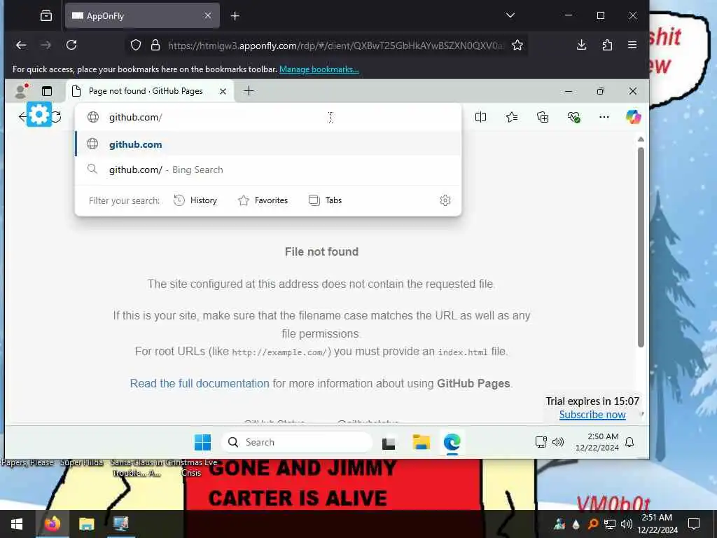
Task: Open Task View on remote taskbar
Action: click(x=389, y=443)
